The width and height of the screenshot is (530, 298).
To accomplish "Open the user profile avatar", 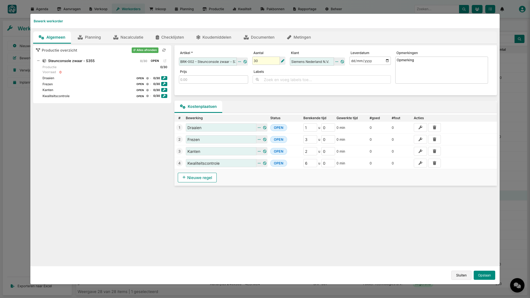I will coord(522,9).
